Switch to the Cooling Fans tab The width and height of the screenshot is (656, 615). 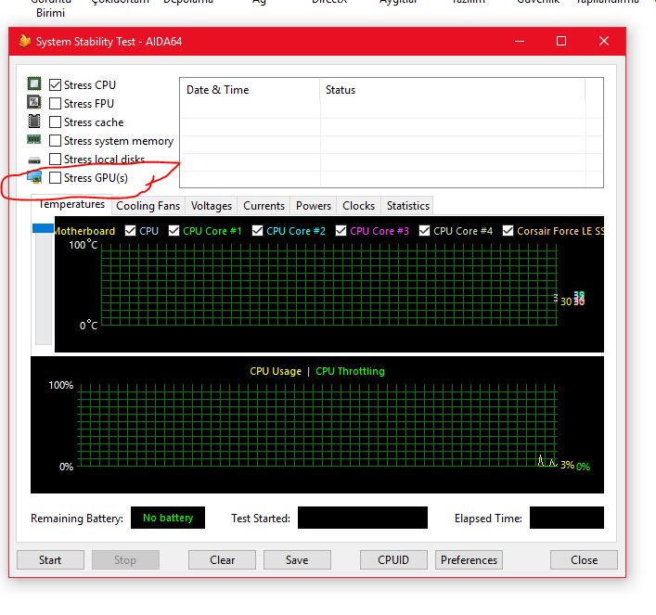click(x=148, y=206)
